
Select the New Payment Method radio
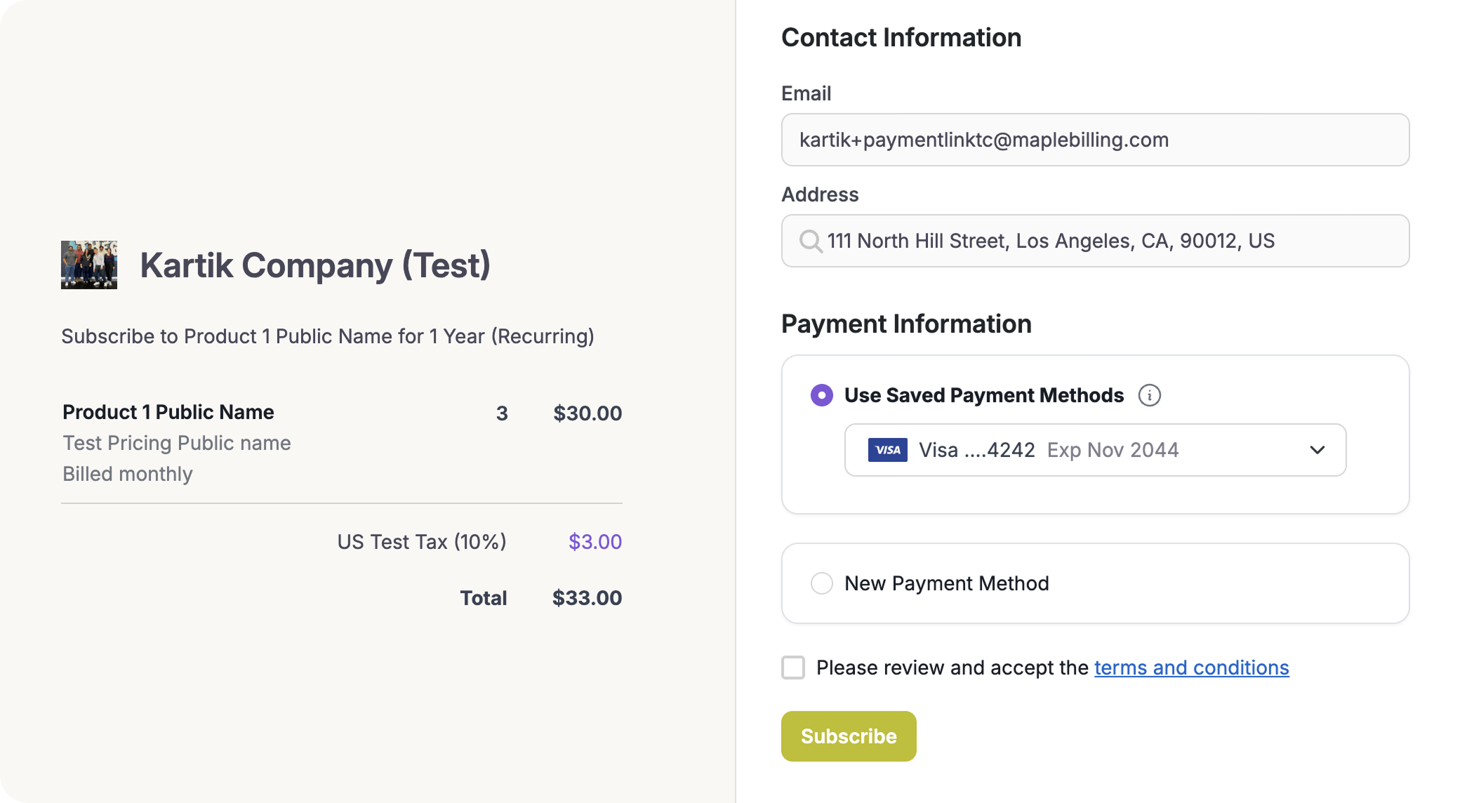point(822,583)
